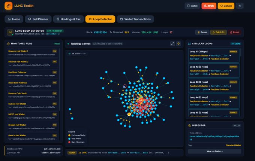Click the Circular Loops panel scrollbar

coord(240,52)
